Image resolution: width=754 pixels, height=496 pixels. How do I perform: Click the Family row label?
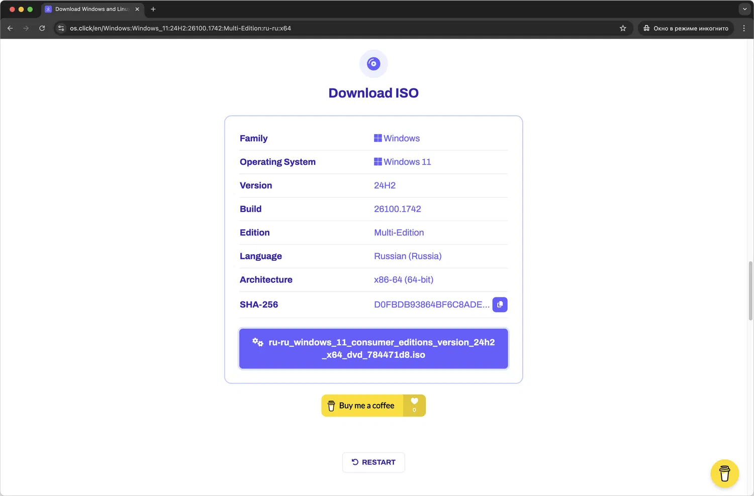click(x=253, y=138)
